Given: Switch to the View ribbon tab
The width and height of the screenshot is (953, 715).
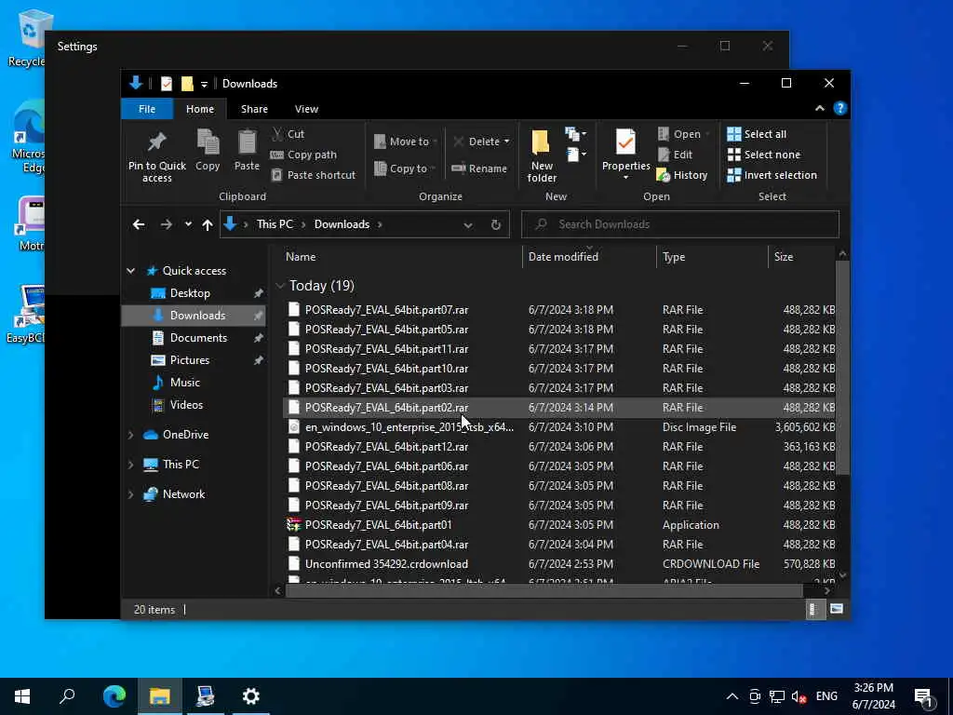Looking at the screenshot, I should (306, 109).
